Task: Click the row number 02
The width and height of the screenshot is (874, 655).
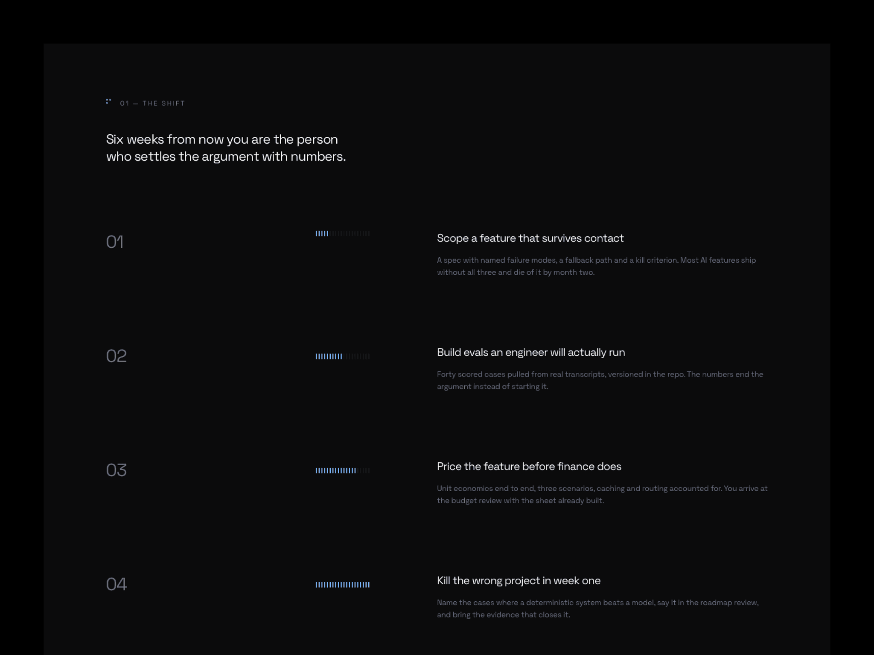Action: (x=116, y=356)
